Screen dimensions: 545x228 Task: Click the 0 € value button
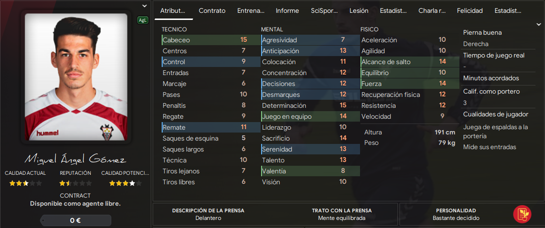pos(76,220)
